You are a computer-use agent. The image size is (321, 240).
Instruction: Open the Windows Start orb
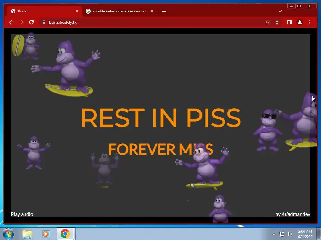(x=8, y=234)
